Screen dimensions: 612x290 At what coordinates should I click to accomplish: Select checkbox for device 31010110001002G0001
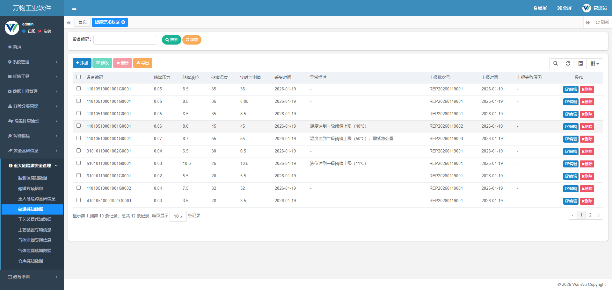(79, 151)
